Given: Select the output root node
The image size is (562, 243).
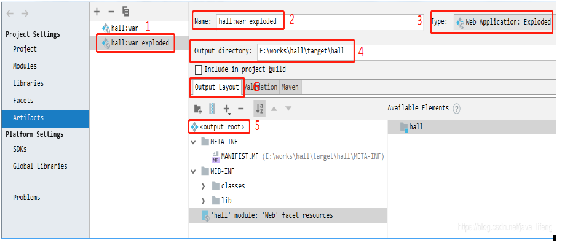Looking at the screenshot, I should click(x=218, y=127).
